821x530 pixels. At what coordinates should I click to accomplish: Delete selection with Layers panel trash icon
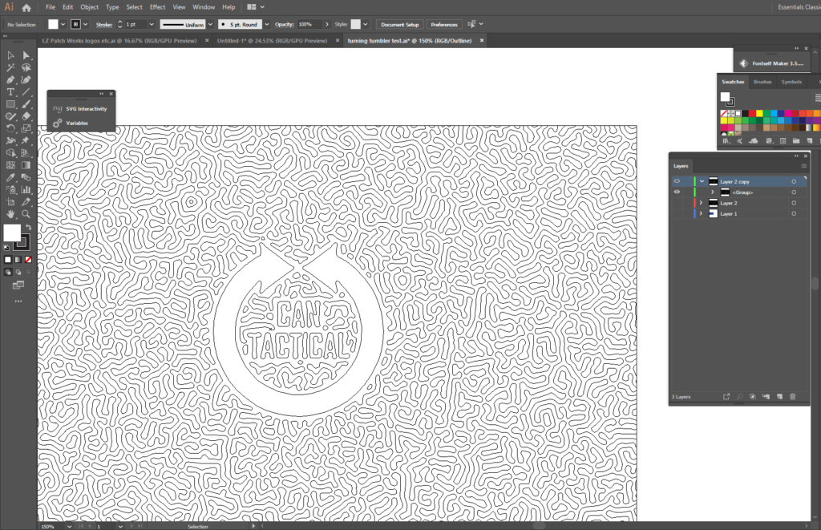click(792, 396)
